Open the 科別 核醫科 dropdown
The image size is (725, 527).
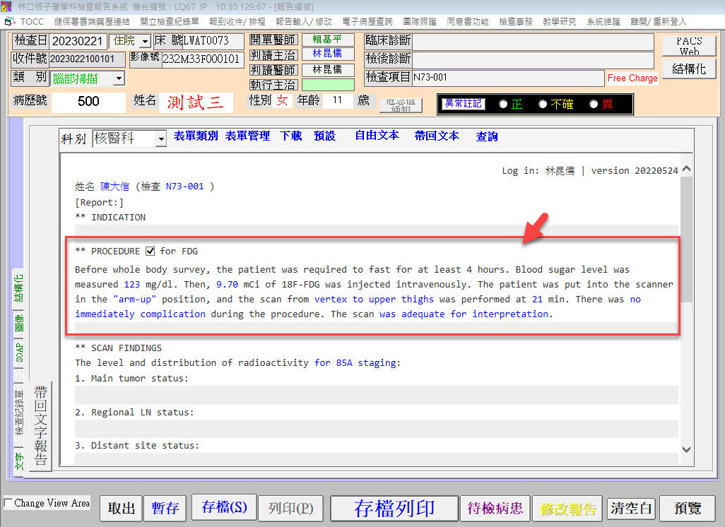point(160,139)
